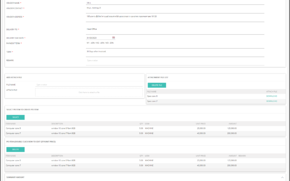Open the delivery due date calendar icon
This screenshot has width=290, height=181.
(113, 38)
